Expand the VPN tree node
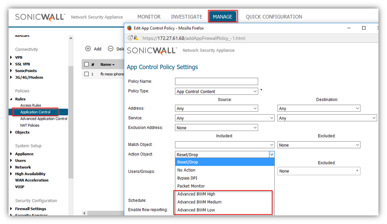The width and height of the screenshot is (387, 224). pyautogui.click(x=11, y=57)
